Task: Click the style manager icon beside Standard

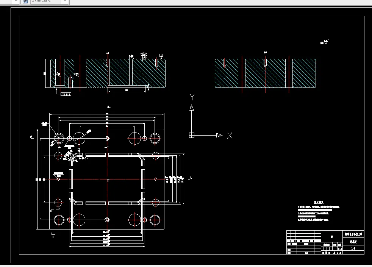Action: click(25, 1)
